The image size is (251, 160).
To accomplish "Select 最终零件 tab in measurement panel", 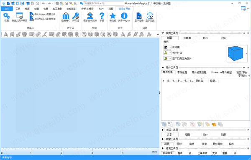I will (x=218, y=144).
